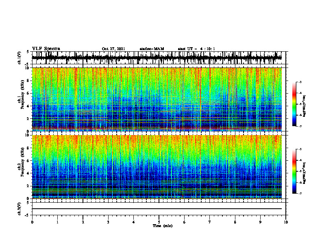Click tick label '9' on Time axis
The width and height of the screenshot is (322, 249).
click(x=260, y=222)
